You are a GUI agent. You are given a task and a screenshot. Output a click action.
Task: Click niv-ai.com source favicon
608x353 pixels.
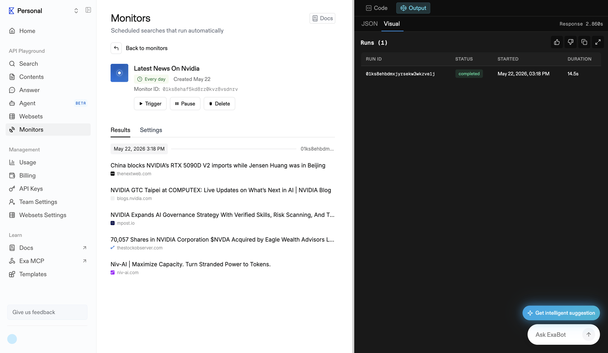click(x=112, y=273)
